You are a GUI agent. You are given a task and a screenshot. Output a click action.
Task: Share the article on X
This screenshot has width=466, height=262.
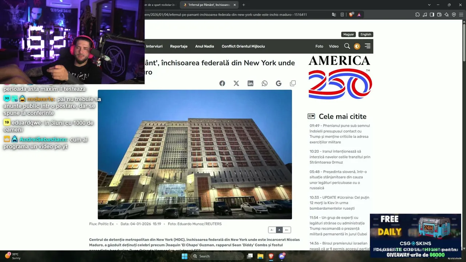[236, 83]
